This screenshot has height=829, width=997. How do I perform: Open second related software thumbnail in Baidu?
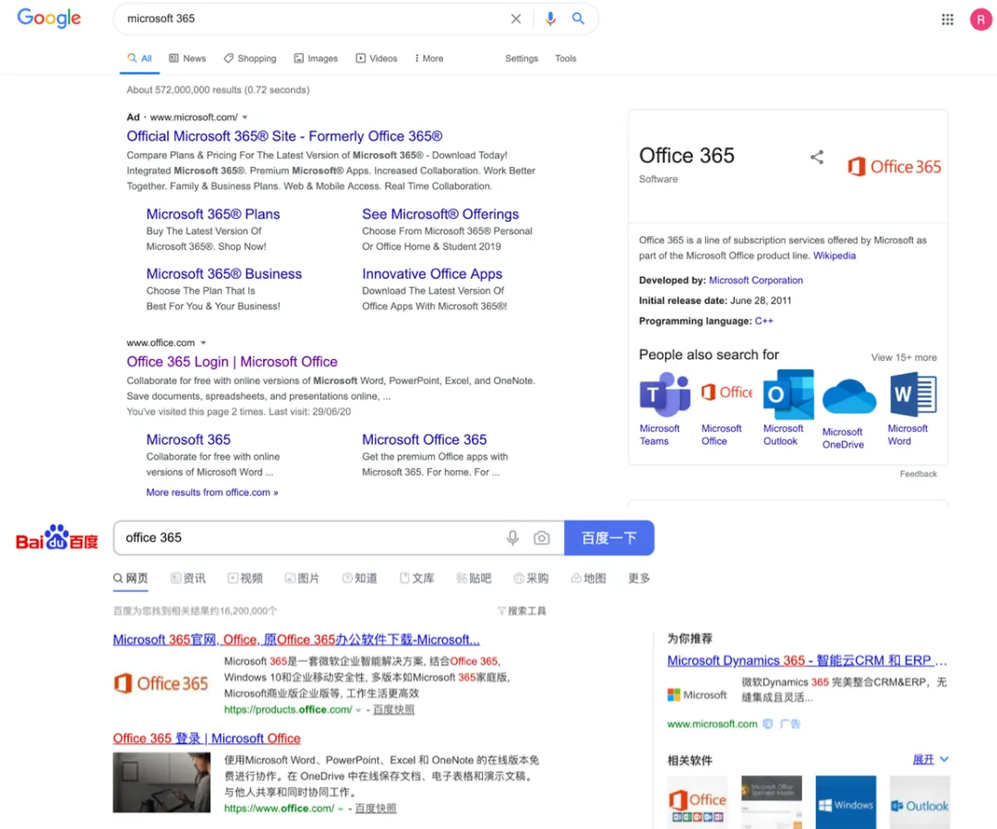pos(771,801)
